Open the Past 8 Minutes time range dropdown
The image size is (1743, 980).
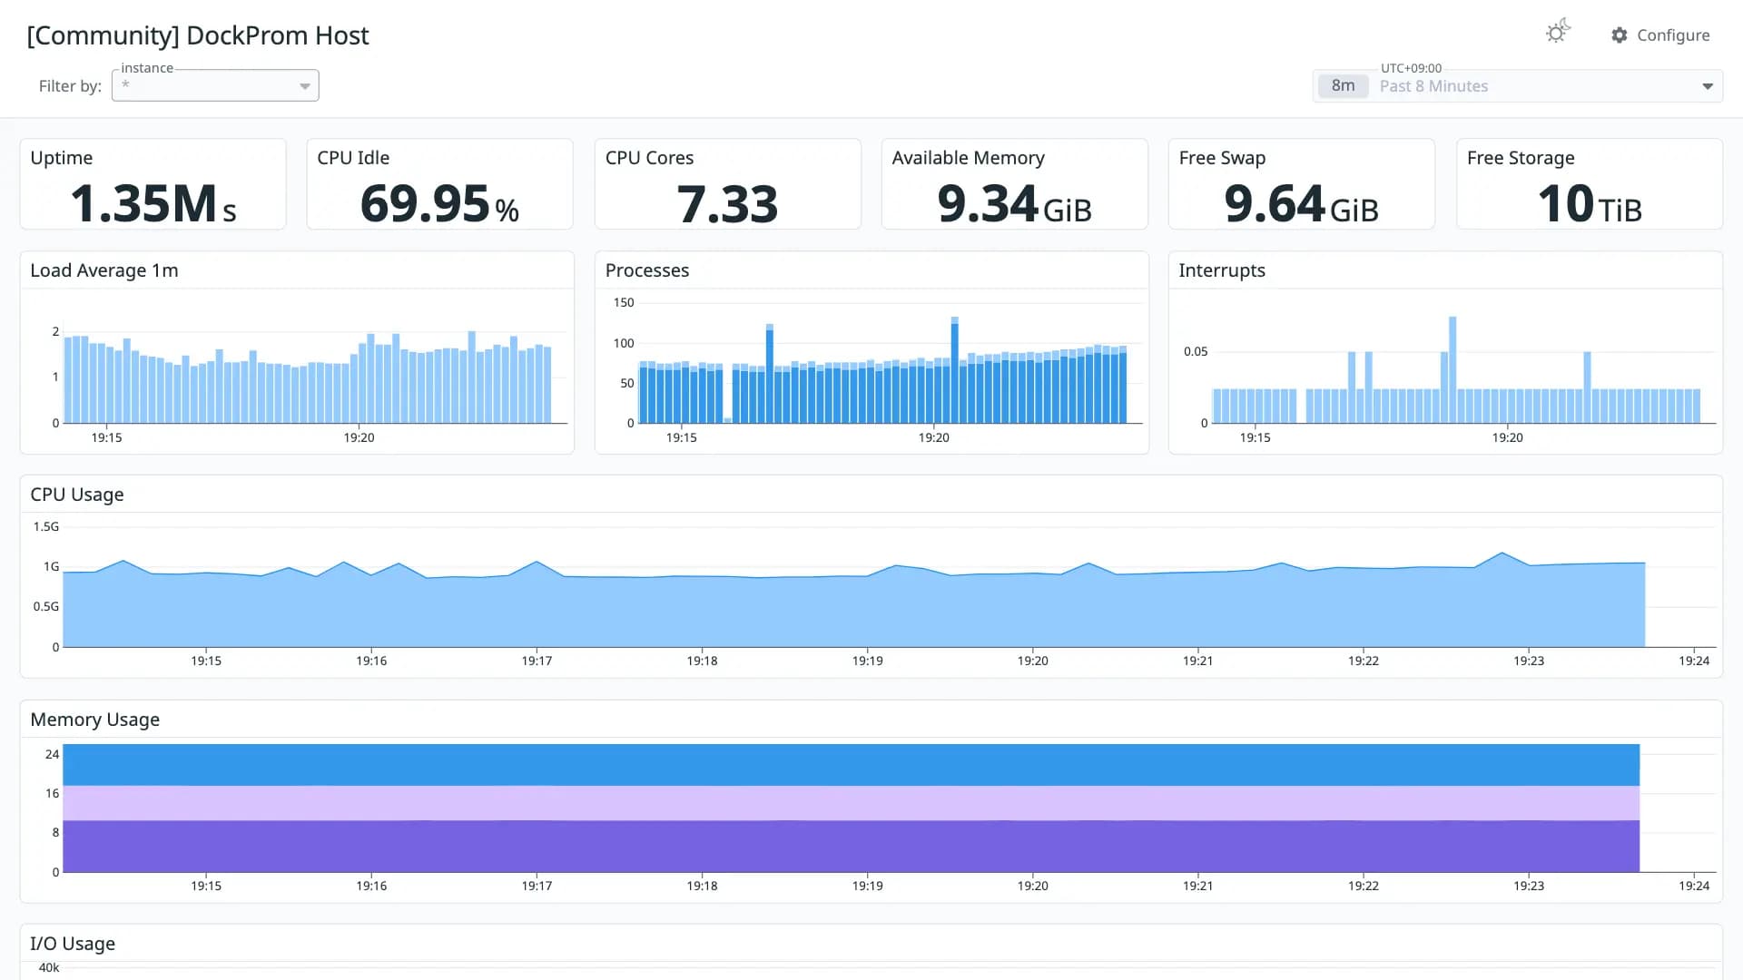(x=1517, y=86)
